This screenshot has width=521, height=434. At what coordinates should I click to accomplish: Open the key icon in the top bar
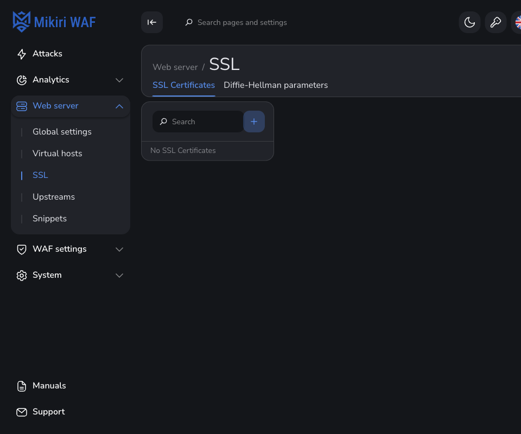click(495, 22)
